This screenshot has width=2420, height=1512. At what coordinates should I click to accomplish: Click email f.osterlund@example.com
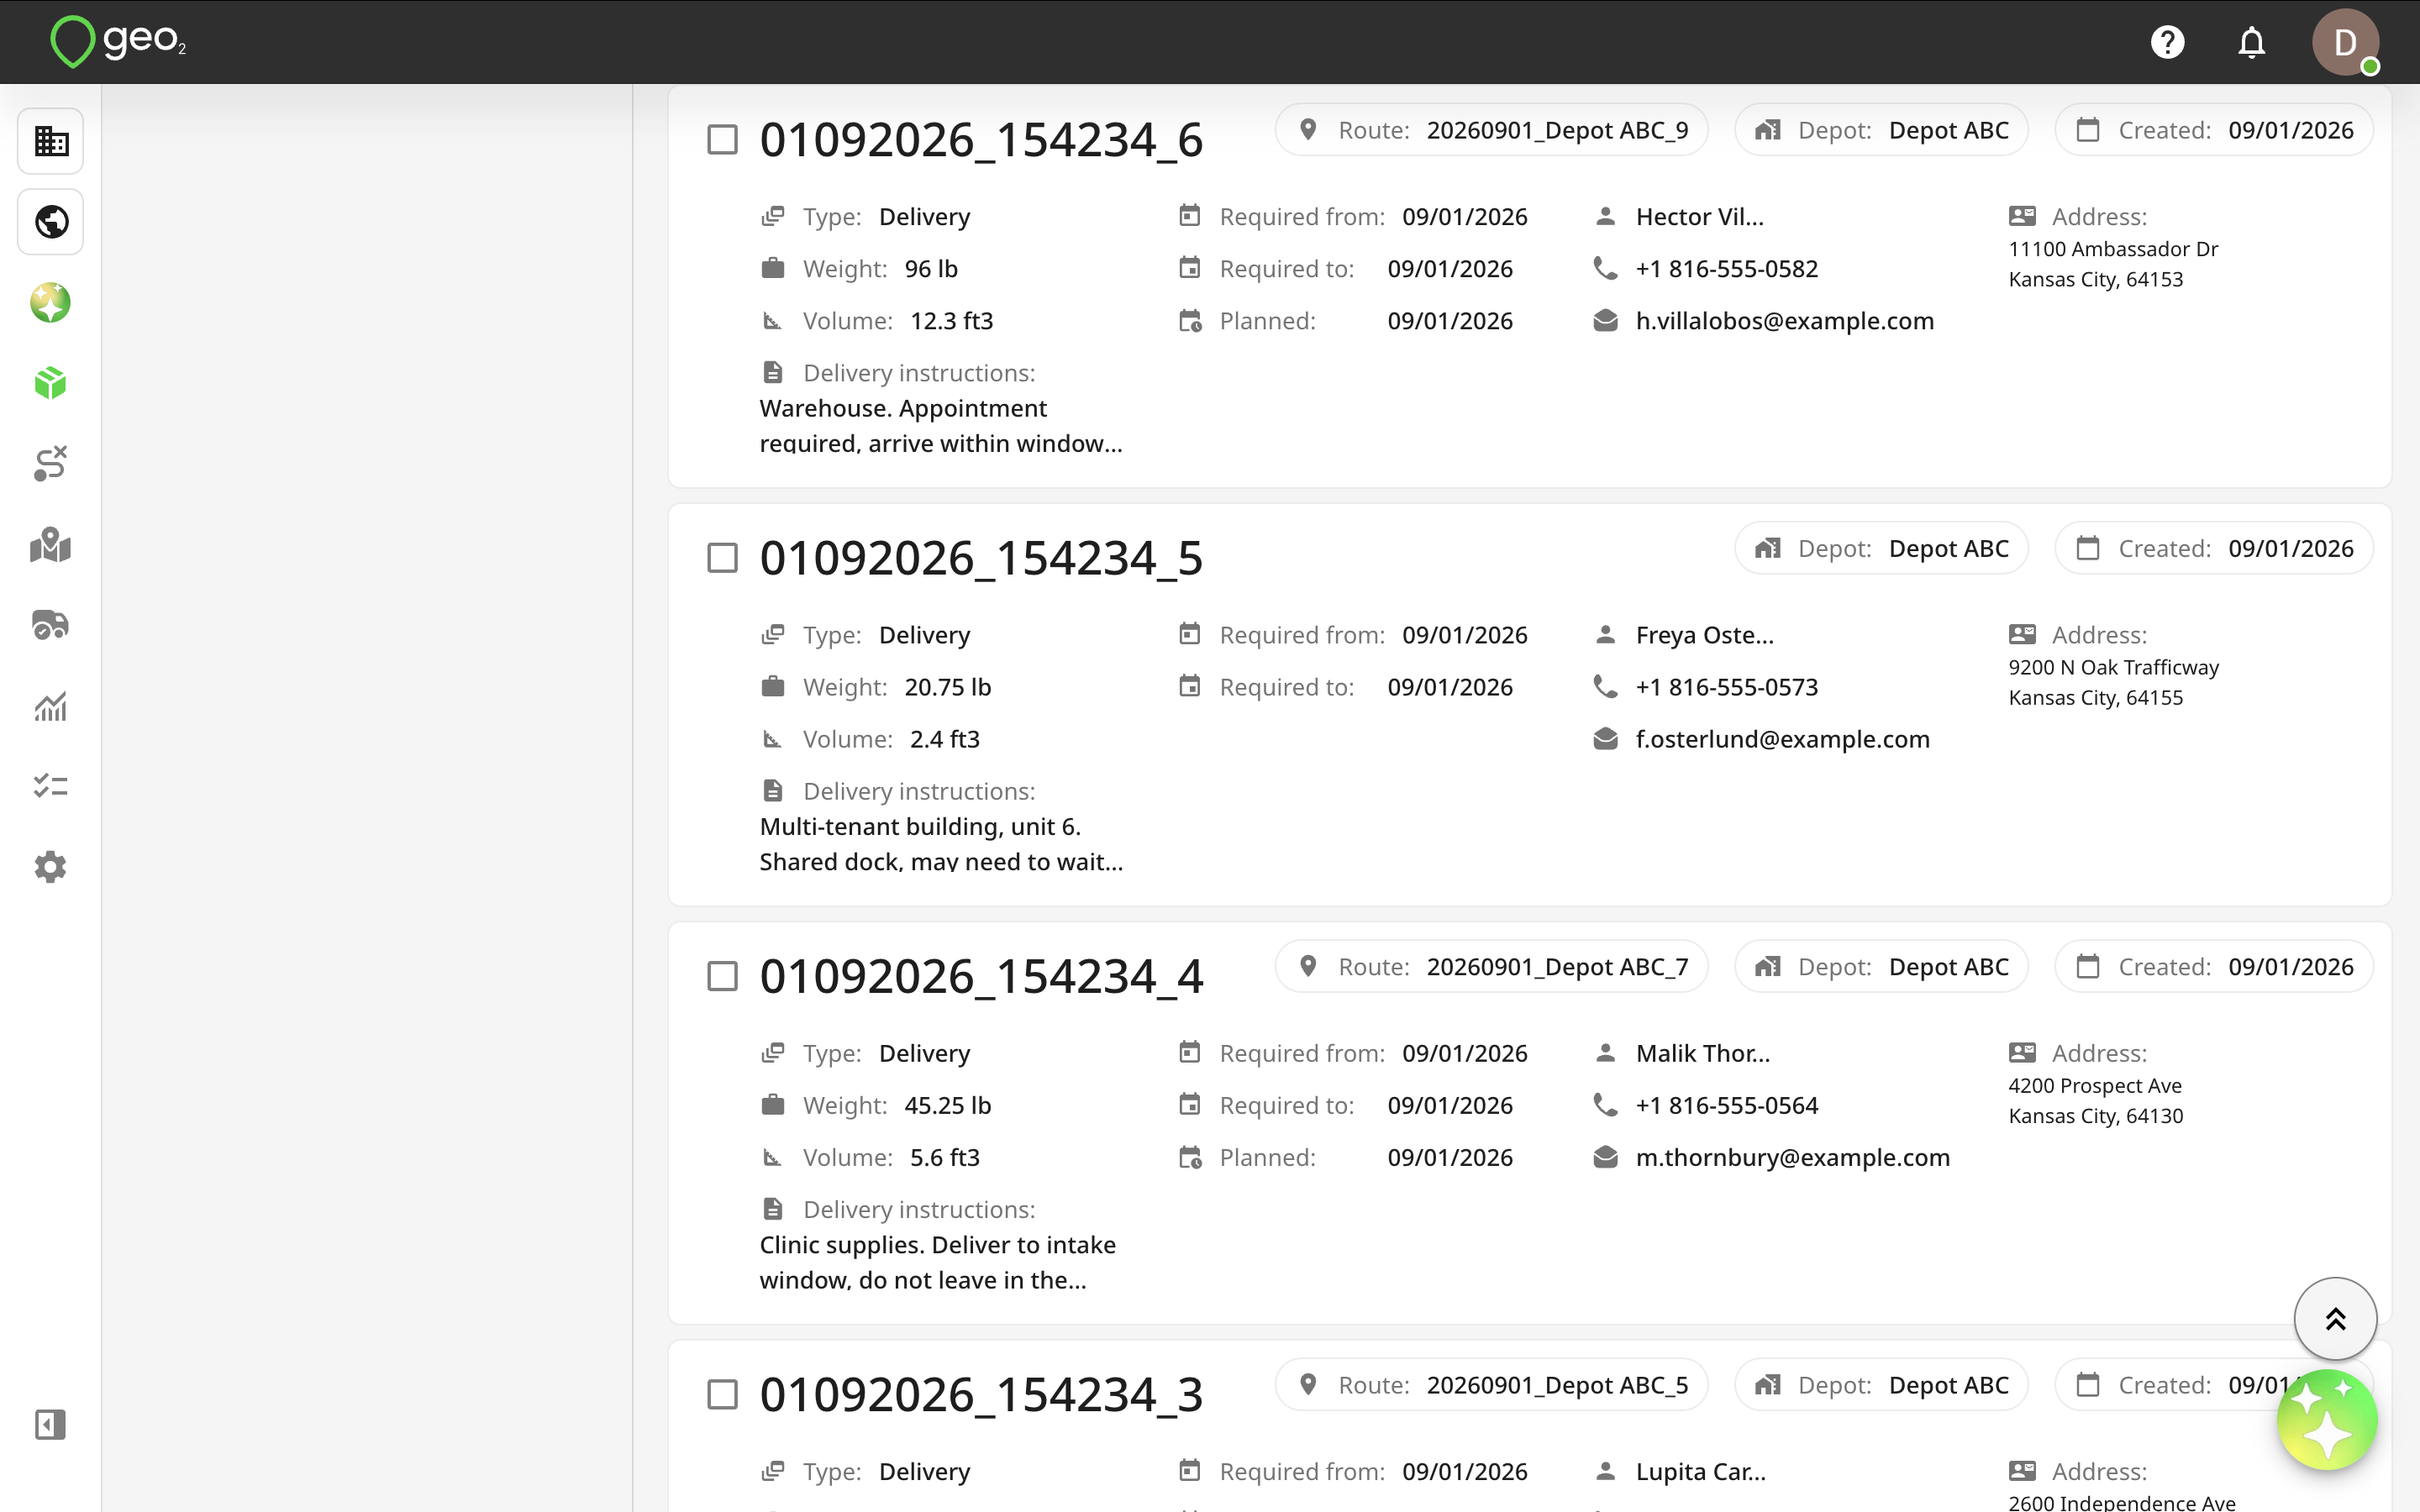(x=1782, y=739)
